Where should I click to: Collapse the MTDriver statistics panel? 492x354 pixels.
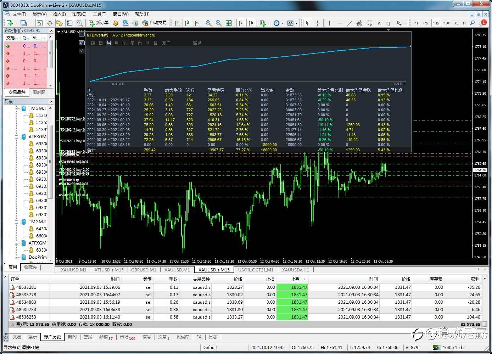pos(82,35)
